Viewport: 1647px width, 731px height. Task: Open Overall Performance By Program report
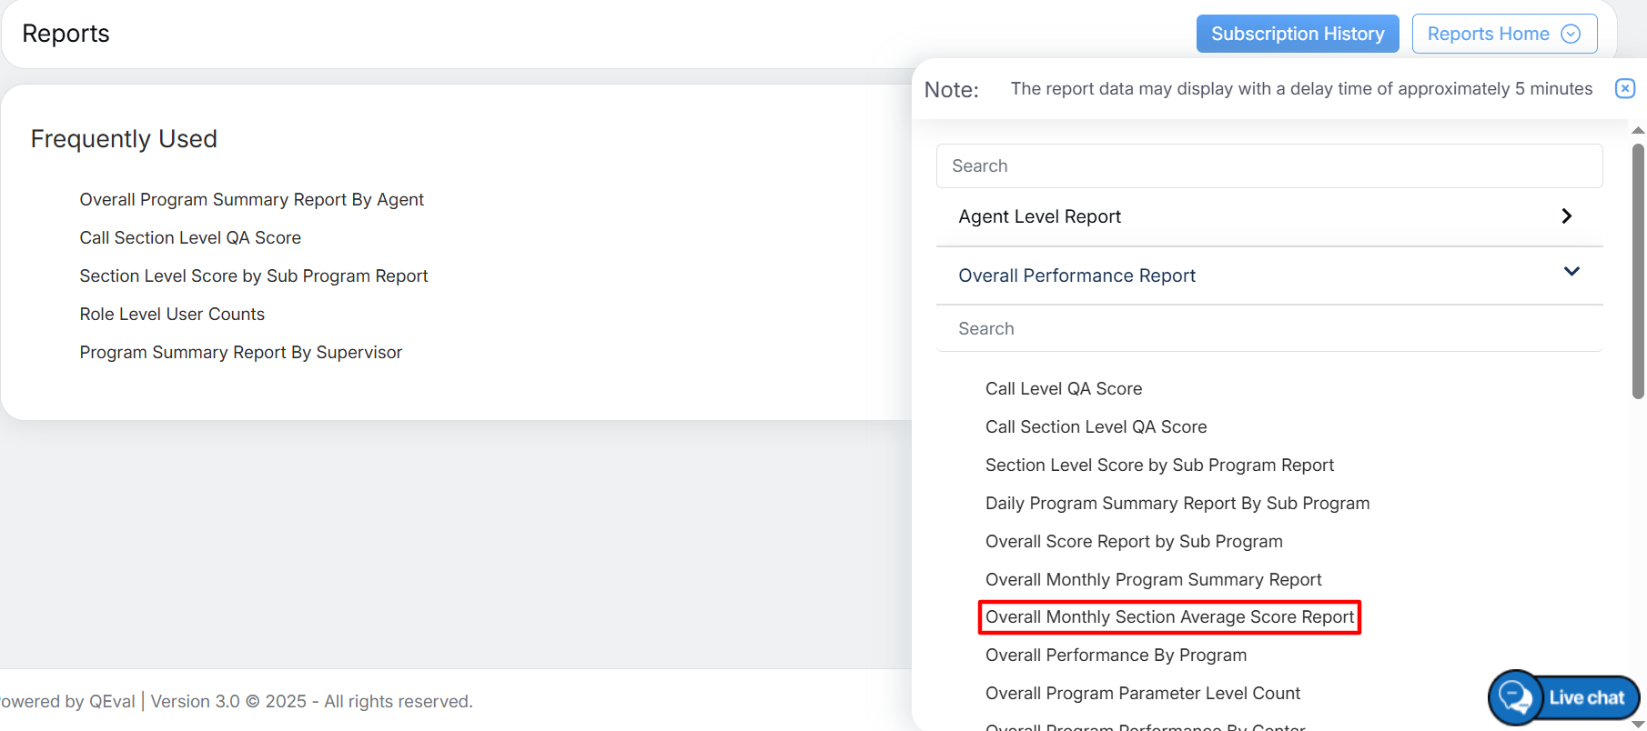[x=1116, y=656]
